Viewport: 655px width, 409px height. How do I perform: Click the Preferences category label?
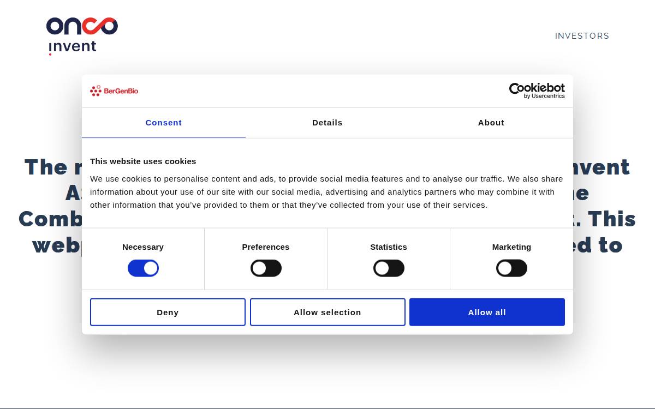(x=266, y=247)
